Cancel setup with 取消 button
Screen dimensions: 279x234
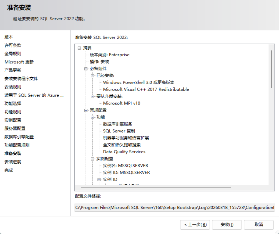(259, 225)
